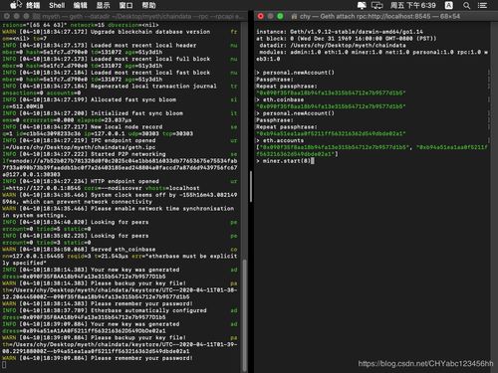498x373 pixels.
Task: Open the Shell menu
Action: pos(57,5)
